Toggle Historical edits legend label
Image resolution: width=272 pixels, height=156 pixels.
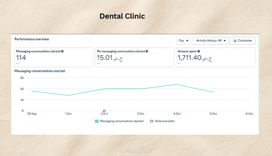pyautogui.click(x=165, y=121)
